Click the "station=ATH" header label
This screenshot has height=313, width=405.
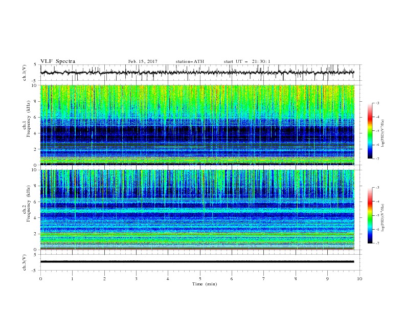(190, 61)
